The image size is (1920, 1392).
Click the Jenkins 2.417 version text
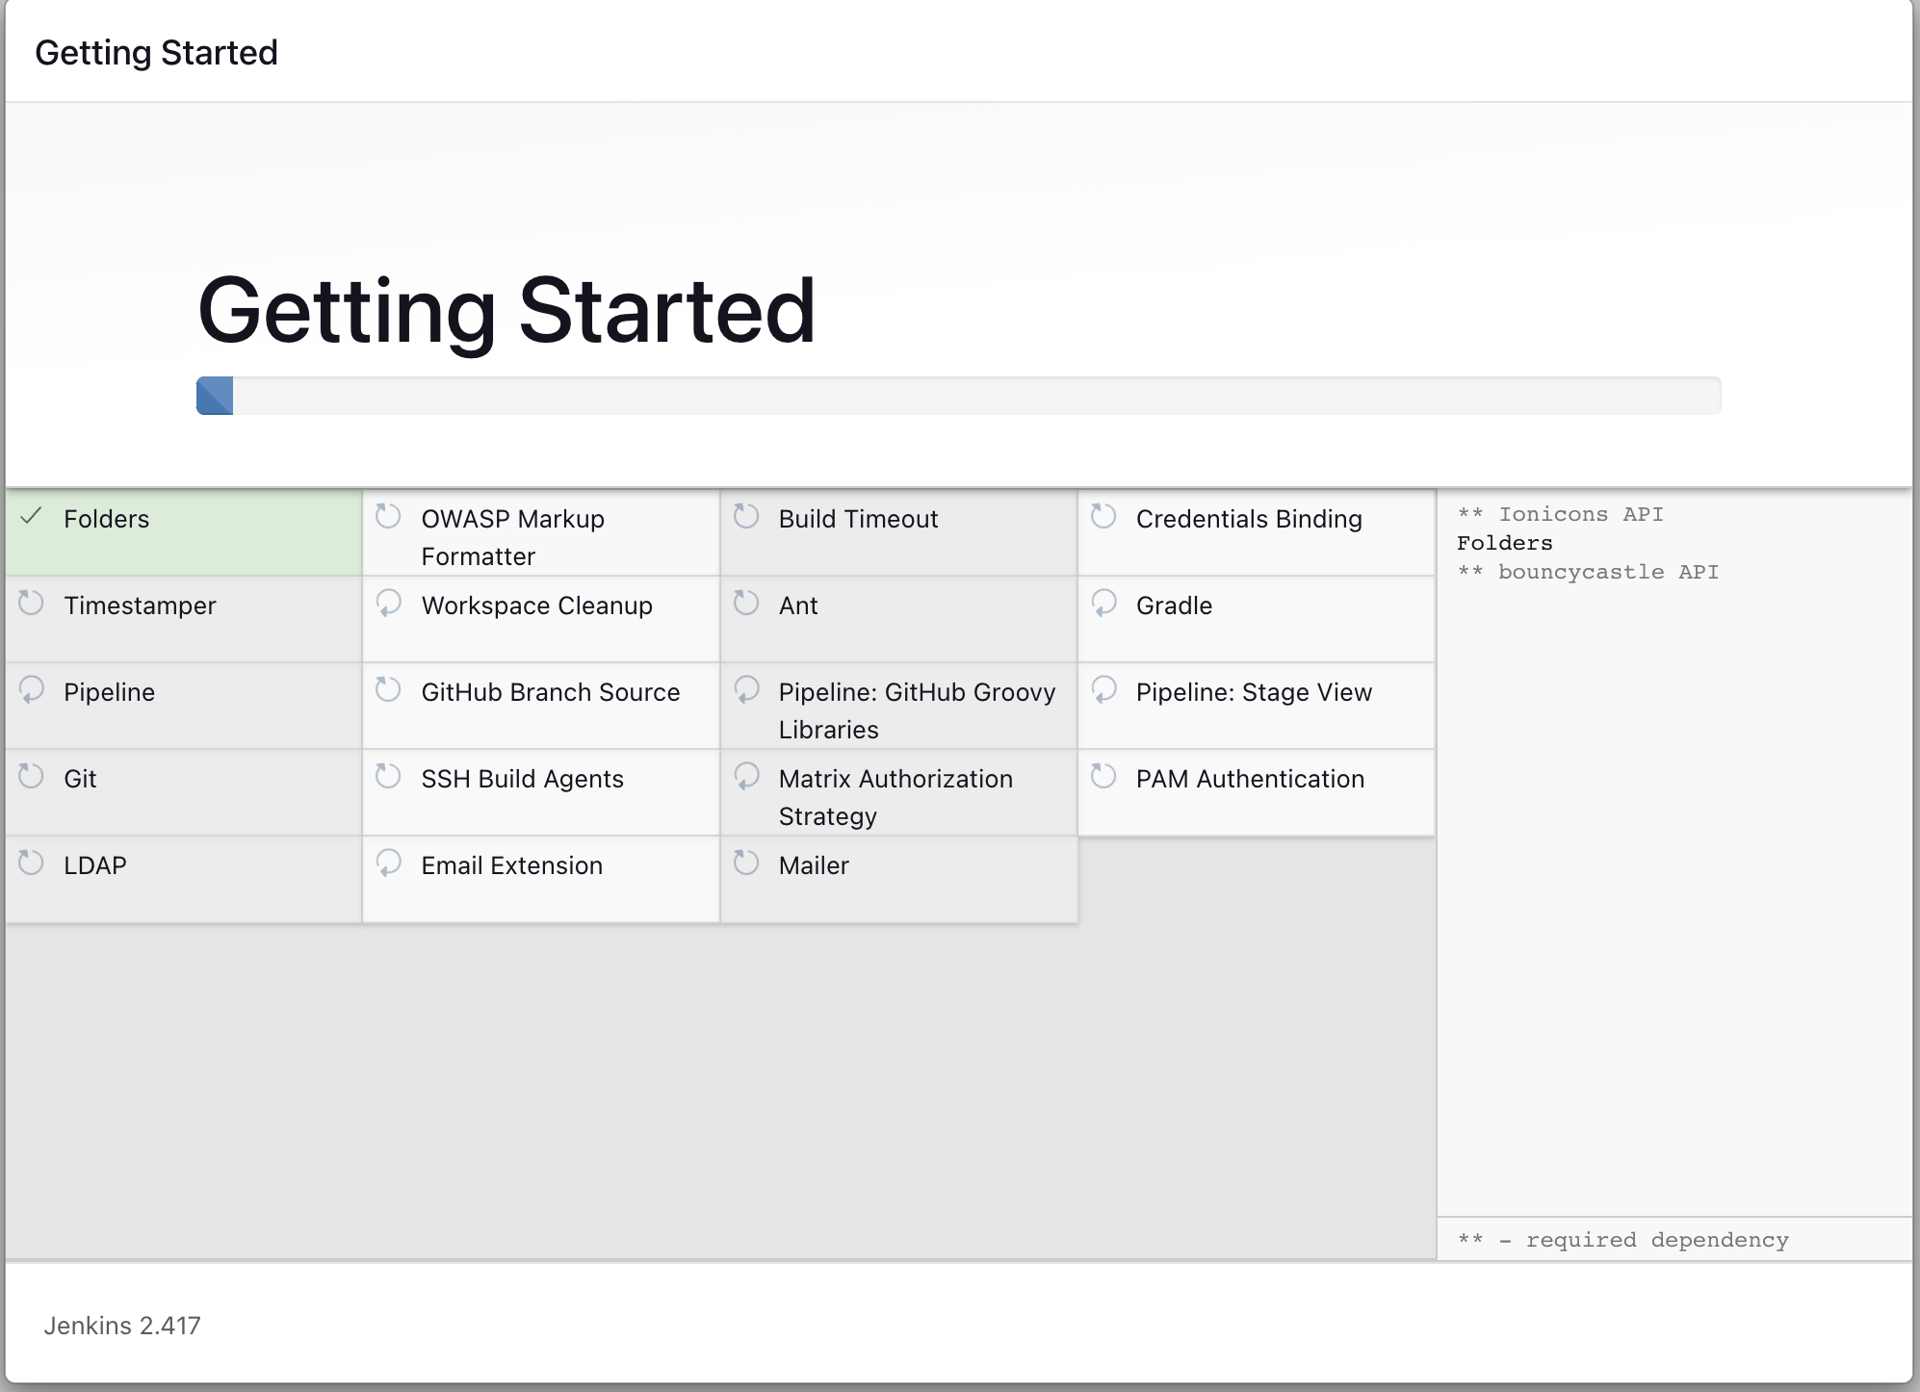click(122, 1326)
